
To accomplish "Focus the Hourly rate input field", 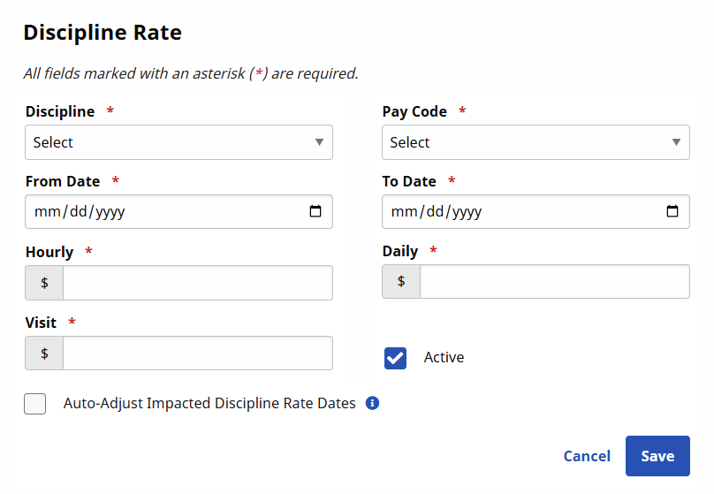I will (x=197, y=283).
